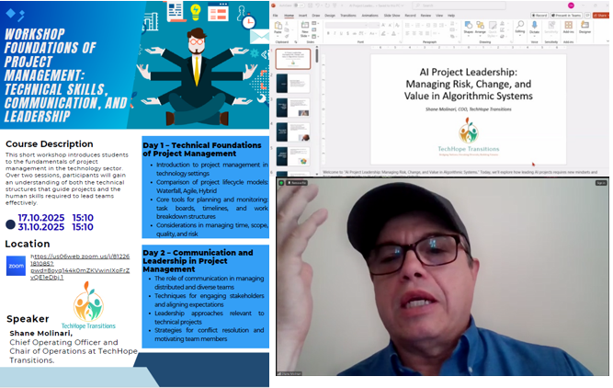This screenshot has width=613, height=388.
Task: Click the Paste icon in PowerPoint ribbon
Action: pyautogui.click(x=278, y=27)
